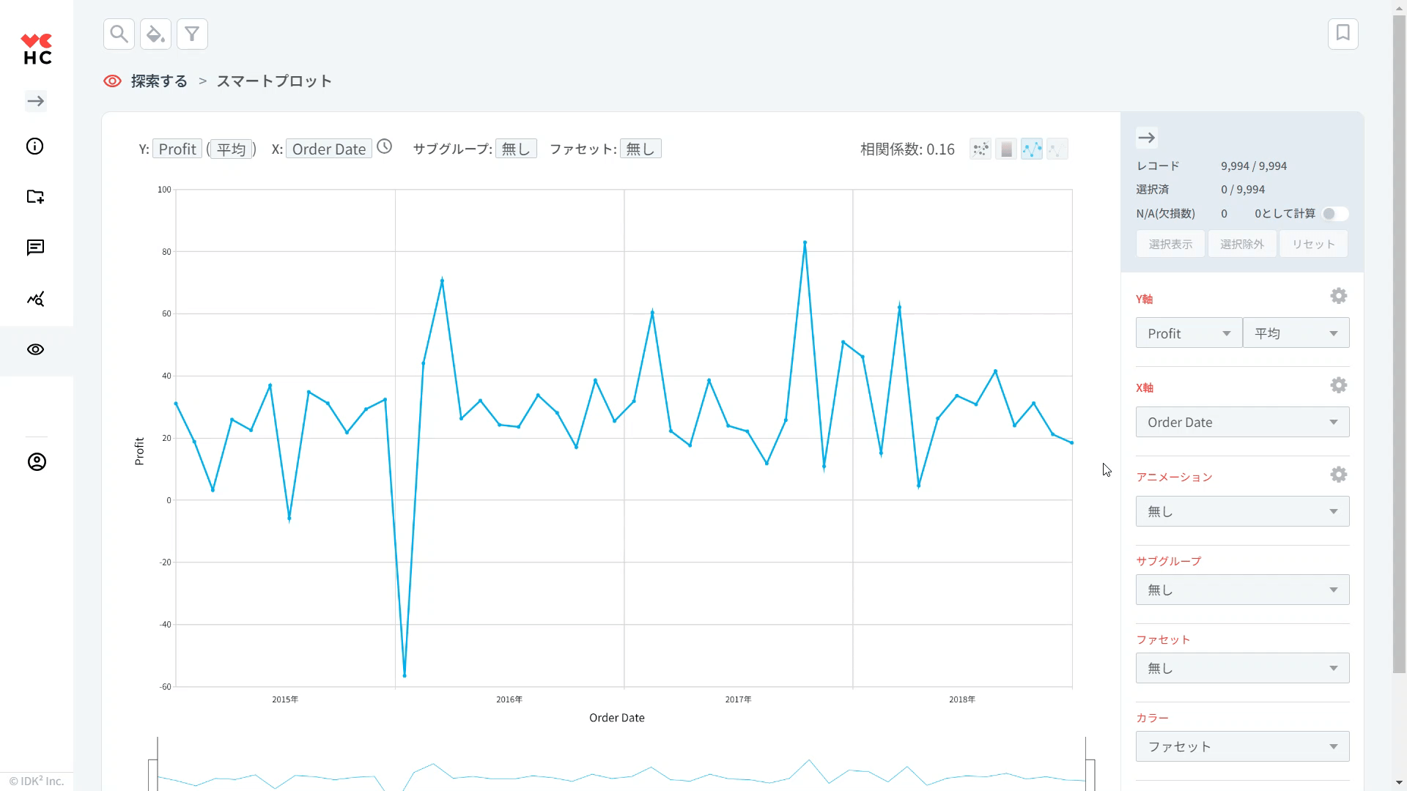Open the user account sidebar icon

click(x=37, y=462)
